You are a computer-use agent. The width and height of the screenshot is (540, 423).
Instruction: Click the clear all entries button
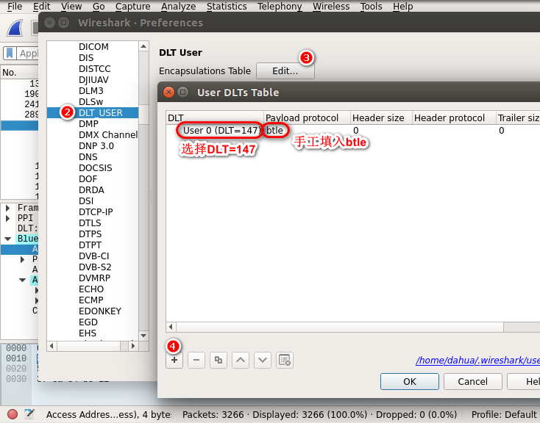tap(285, 360)
